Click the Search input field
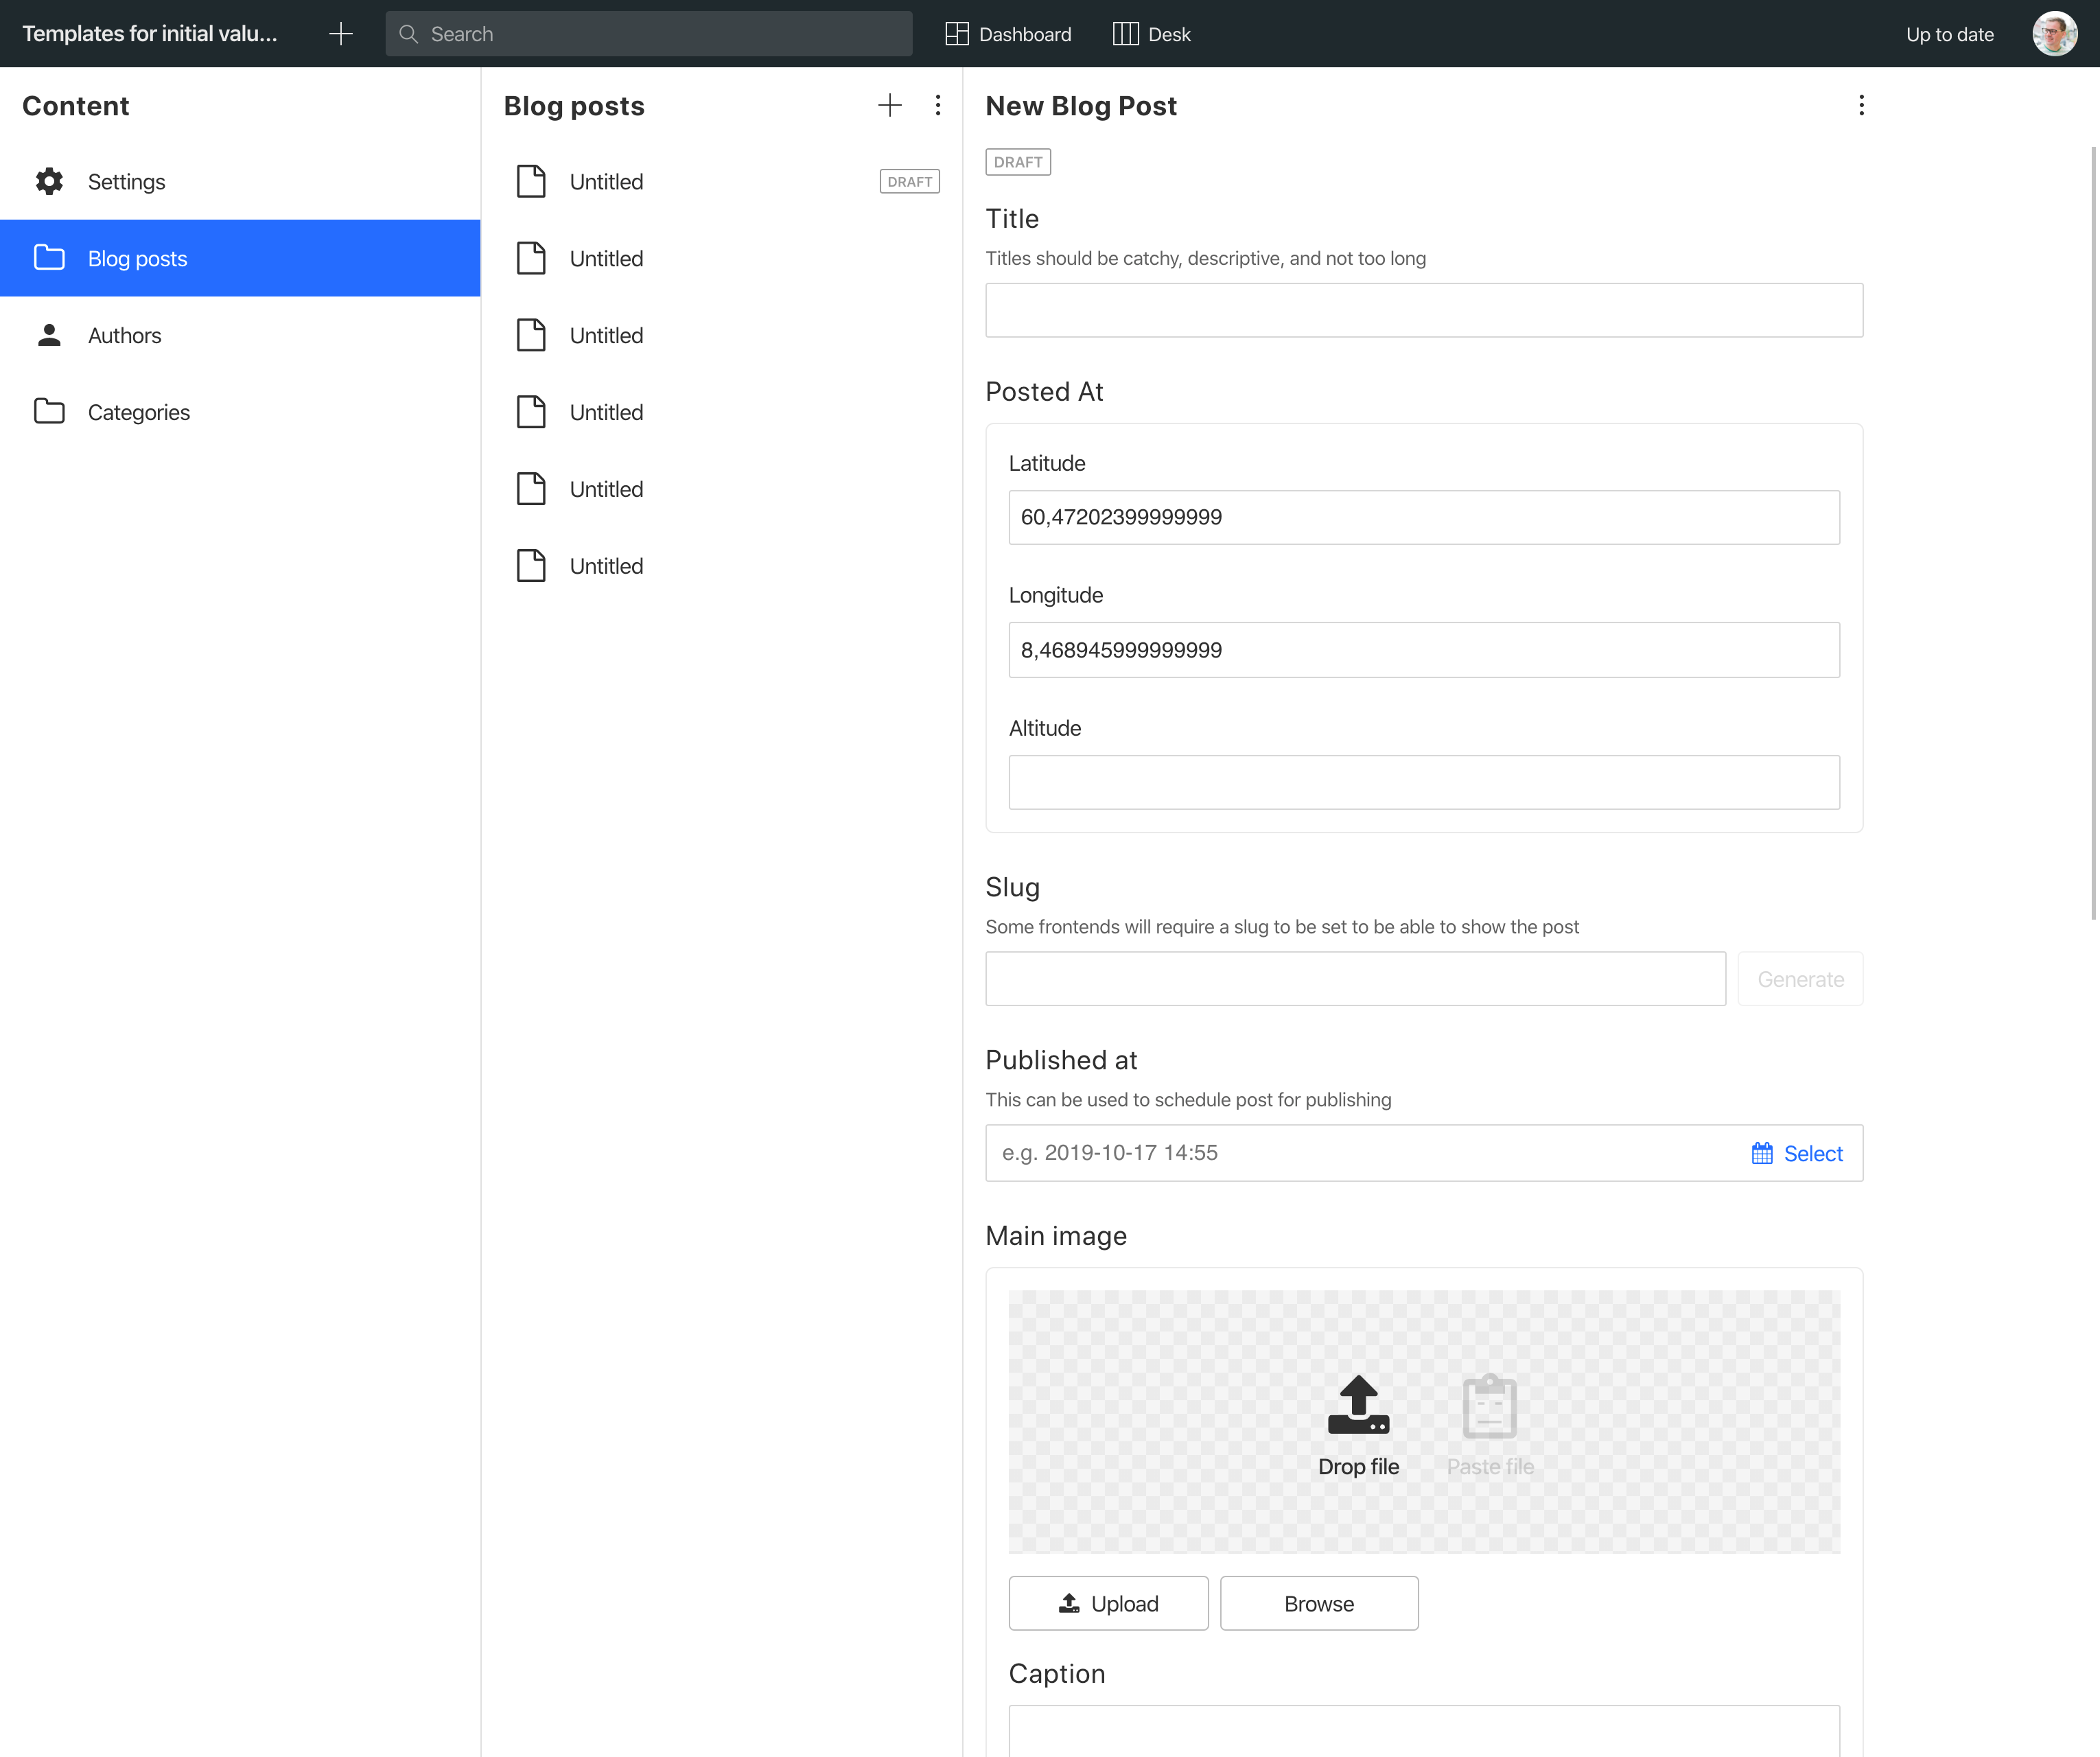The height and width of the screenshot is (1757, 2100). (649, 34)
